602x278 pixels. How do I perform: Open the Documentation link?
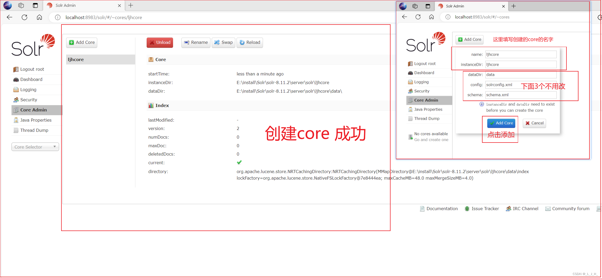(x=442, y=209)
